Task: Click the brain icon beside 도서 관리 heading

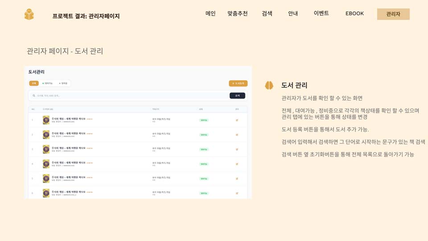Action: click(x=269, y=85)
